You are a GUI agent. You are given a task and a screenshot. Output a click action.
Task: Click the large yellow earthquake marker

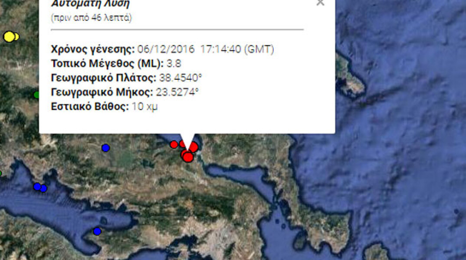pos(9,37)
